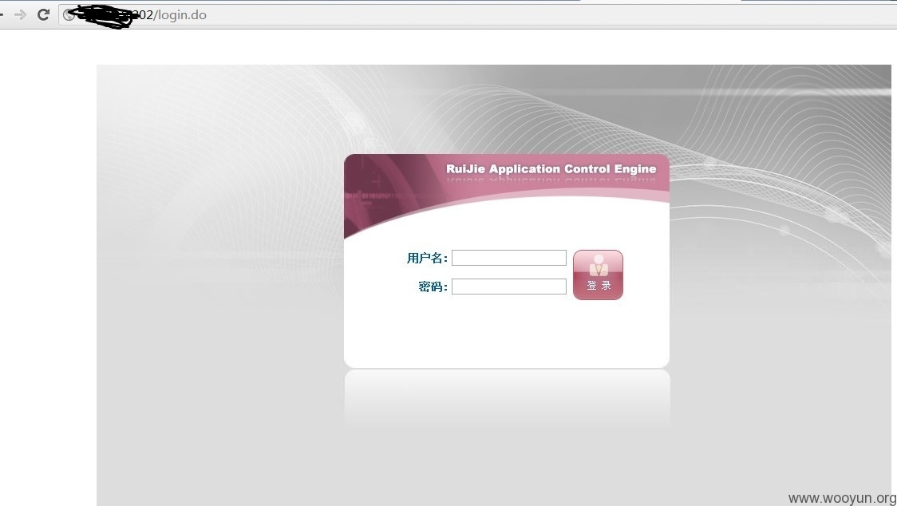Screen dimensions: 897x506
Task: Click the 密码 label
Action: coord(433,287)
